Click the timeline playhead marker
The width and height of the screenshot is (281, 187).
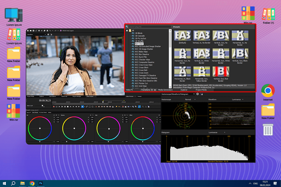pyautogui.click(x=103, y=102)
